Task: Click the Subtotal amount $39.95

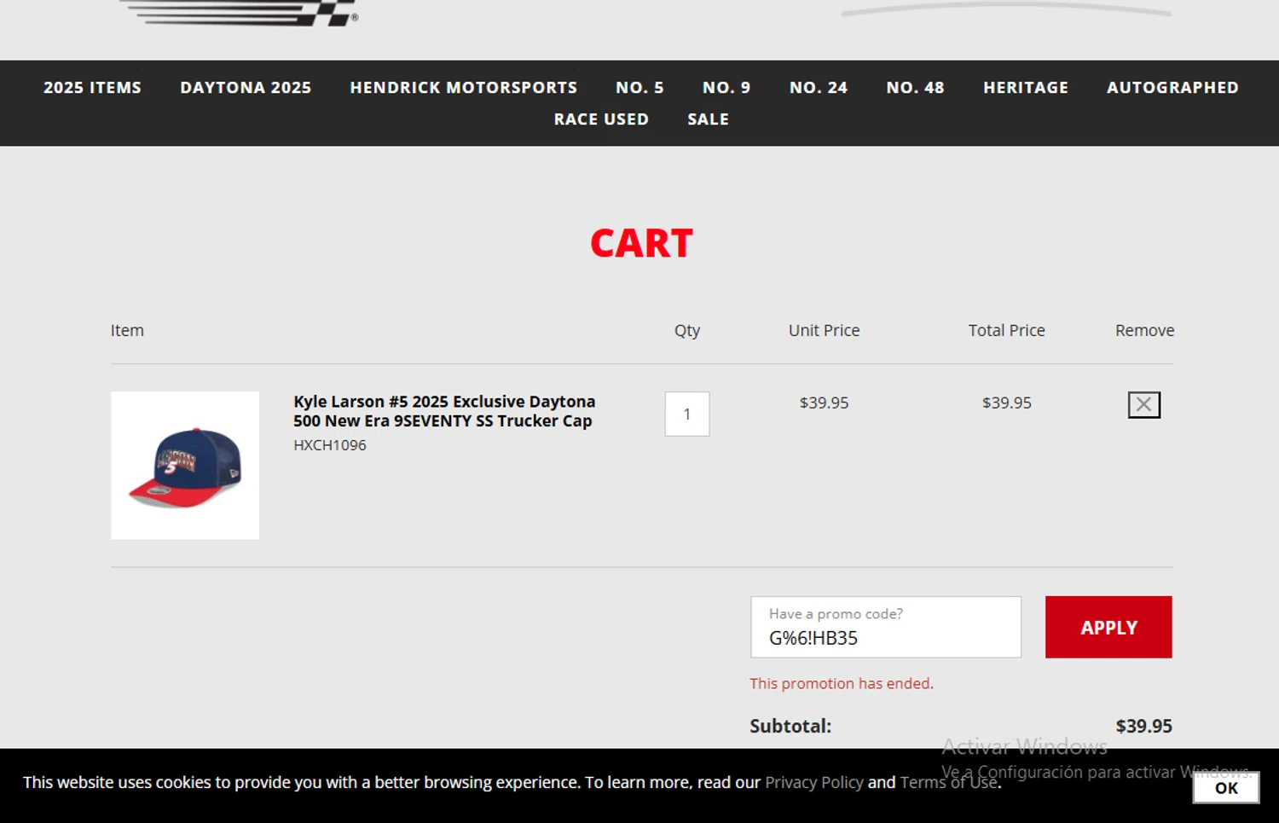Action: (x=1143, y=726)
